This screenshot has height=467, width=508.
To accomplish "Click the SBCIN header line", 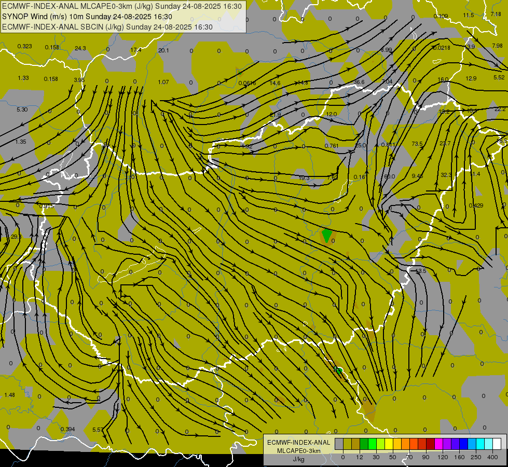I will 107,27.
